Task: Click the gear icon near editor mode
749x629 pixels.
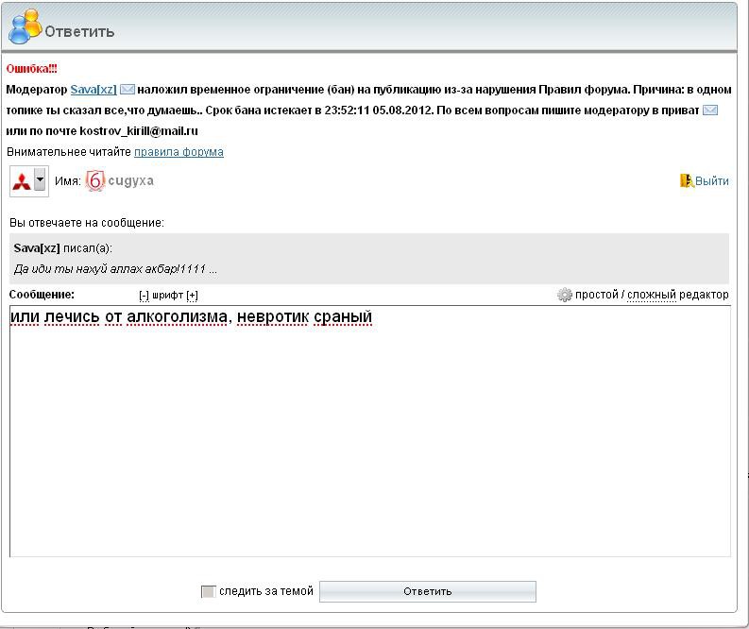Action: click(x=565, y=295)
